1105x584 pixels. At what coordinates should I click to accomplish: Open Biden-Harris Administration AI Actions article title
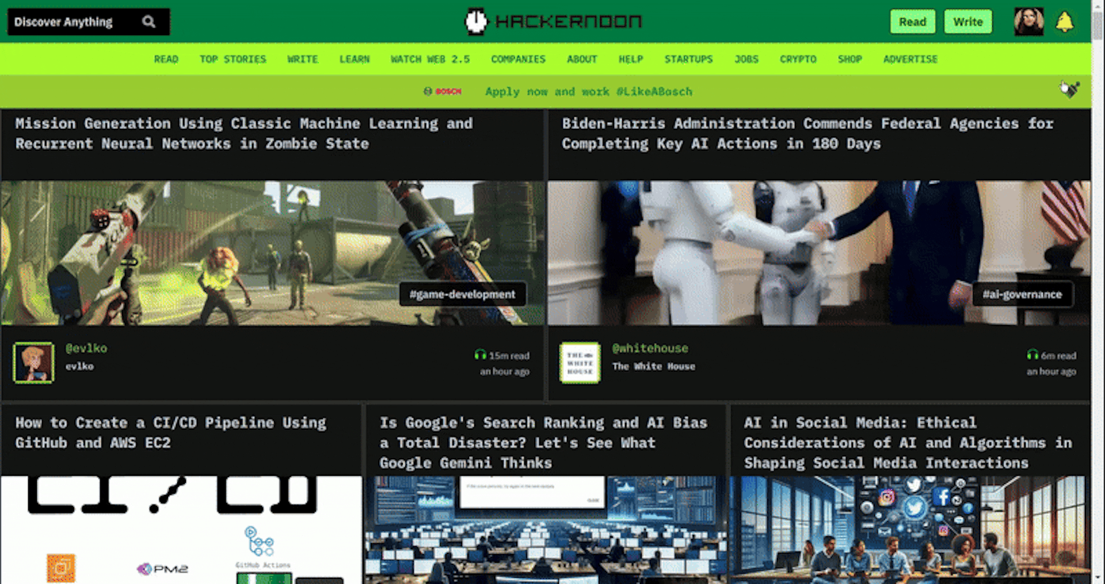[x=807, y=133]
